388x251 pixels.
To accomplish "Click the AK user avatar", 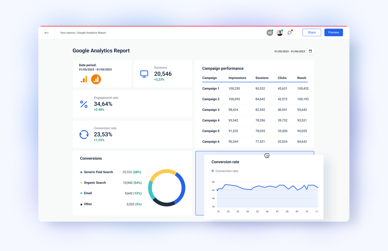I will point(270,32).
